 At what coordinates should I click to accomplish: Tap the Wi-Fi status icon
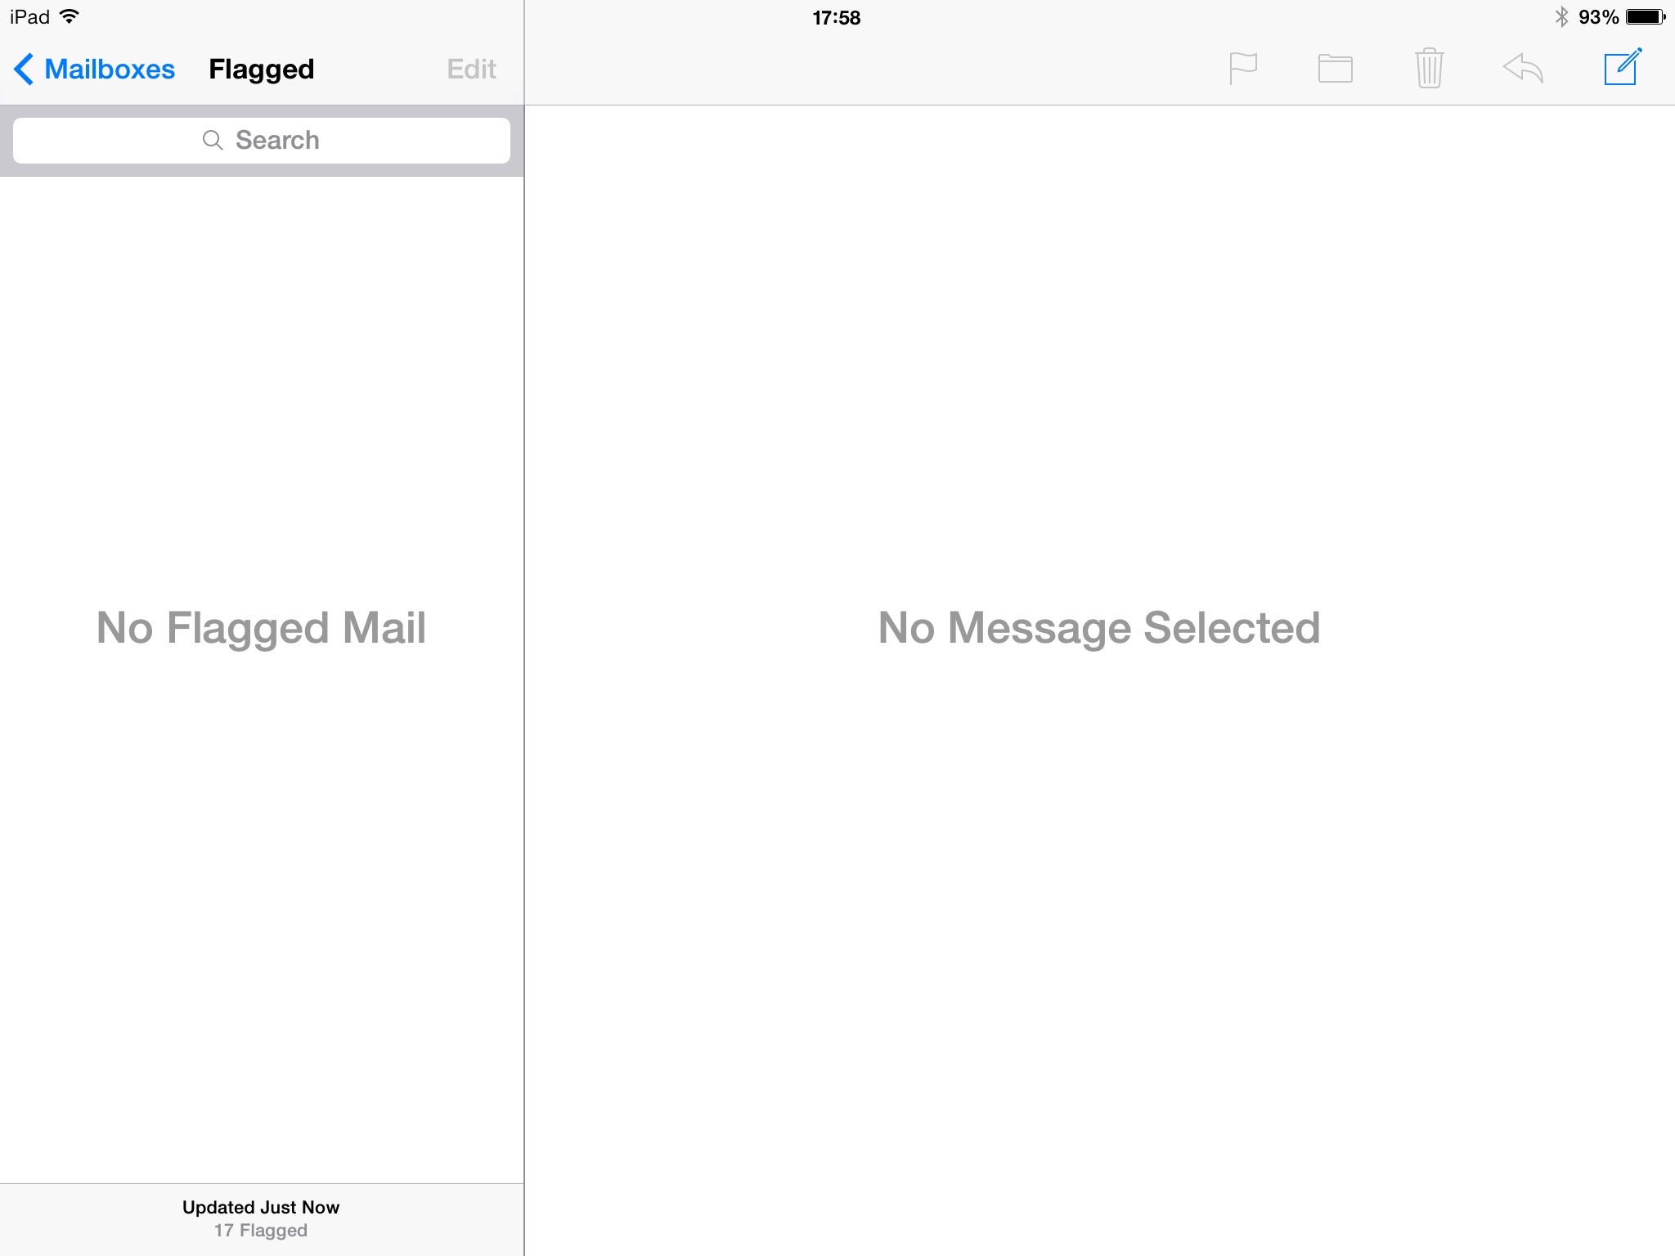point(70,16)
